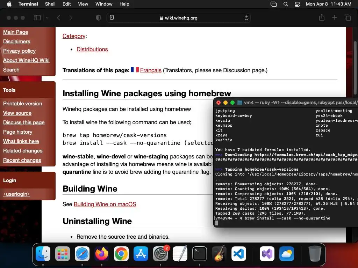Open the Terminal app menu
Image resolution: width=358 pixels, height=268 pixels.
[28, 4]
